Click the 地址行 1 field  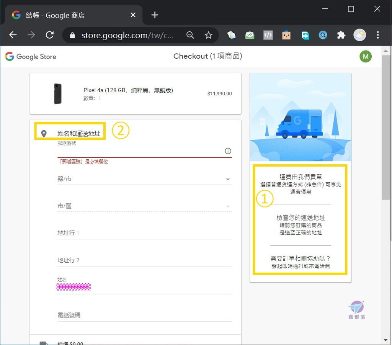point(144,233)
